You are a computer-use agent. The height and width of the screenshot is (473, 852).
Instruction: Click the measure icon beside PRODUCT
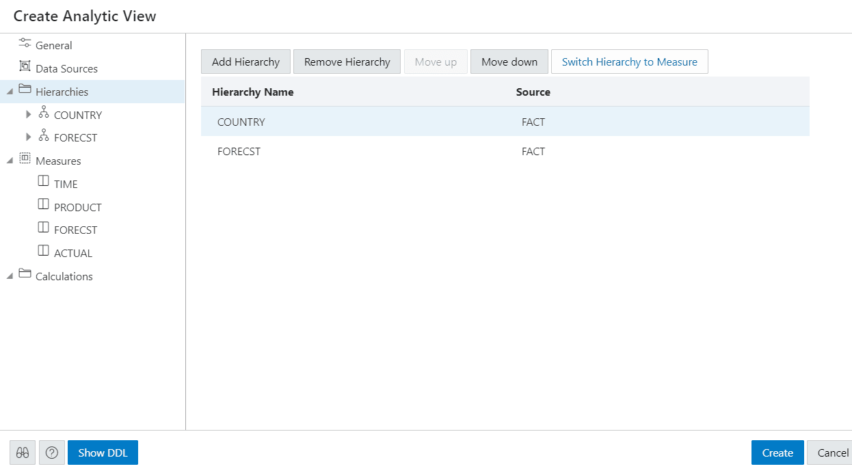tap(43, 203)
